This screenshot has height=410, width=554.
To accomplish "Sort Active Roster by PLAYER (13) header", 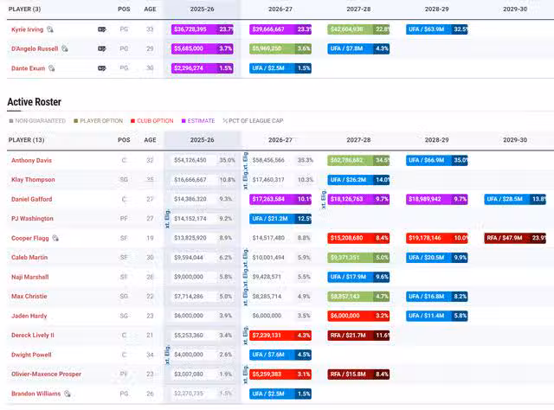I will (27, 140).
